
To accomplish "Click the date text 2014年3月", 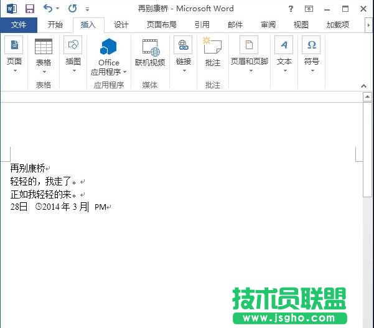I will pos(65,207).
